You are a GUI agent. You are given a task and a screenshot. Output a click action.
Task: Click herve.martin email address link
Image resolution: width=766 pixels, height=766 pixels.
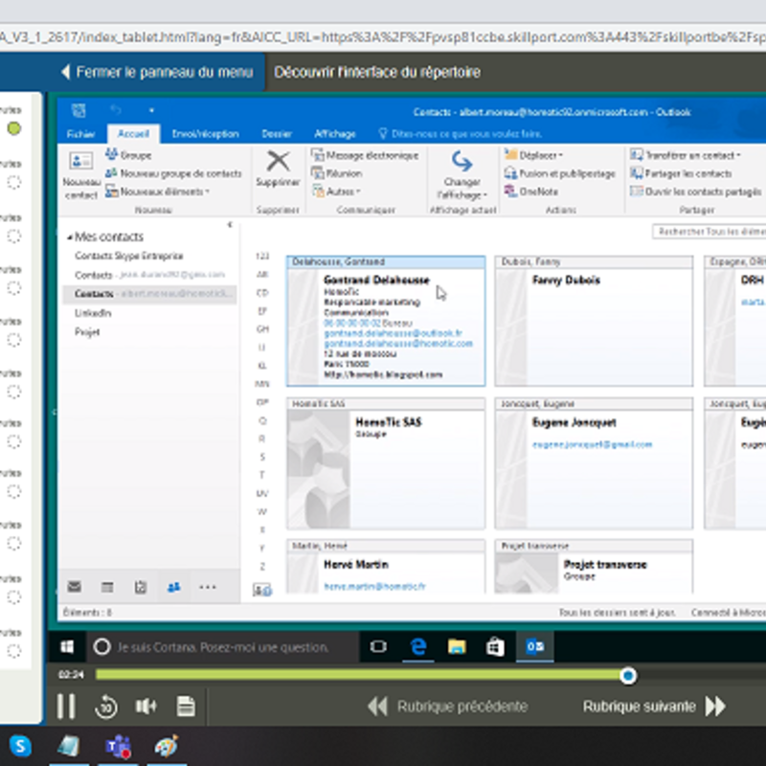pyautogui.click(x=374, y=586)
